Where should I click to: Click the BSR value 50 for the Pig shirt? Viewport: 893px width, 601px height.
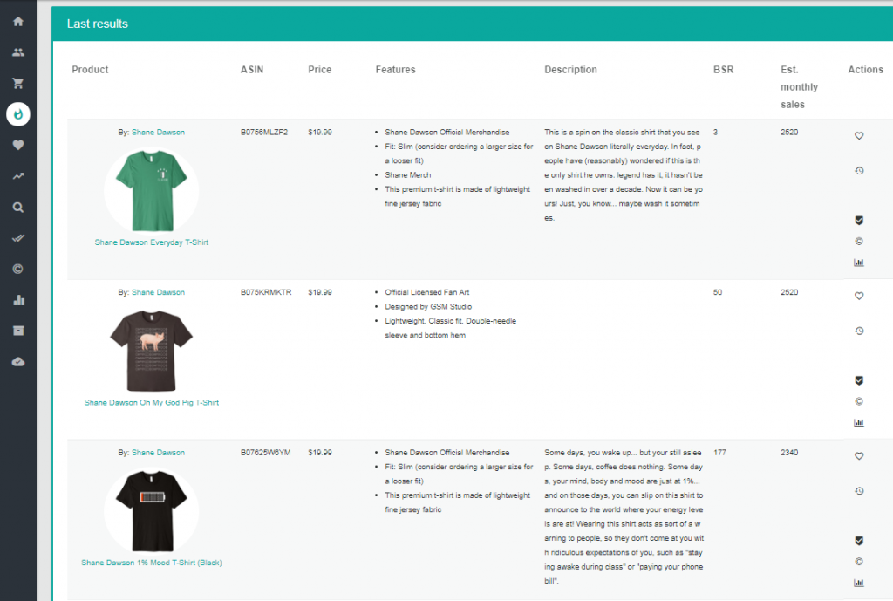pyautogui.click(x=717, y=292)
